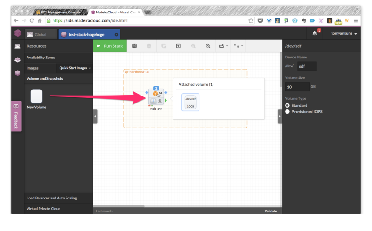
Task: Click the MadeiraCloud logo icon
Action: pos(18,33)
